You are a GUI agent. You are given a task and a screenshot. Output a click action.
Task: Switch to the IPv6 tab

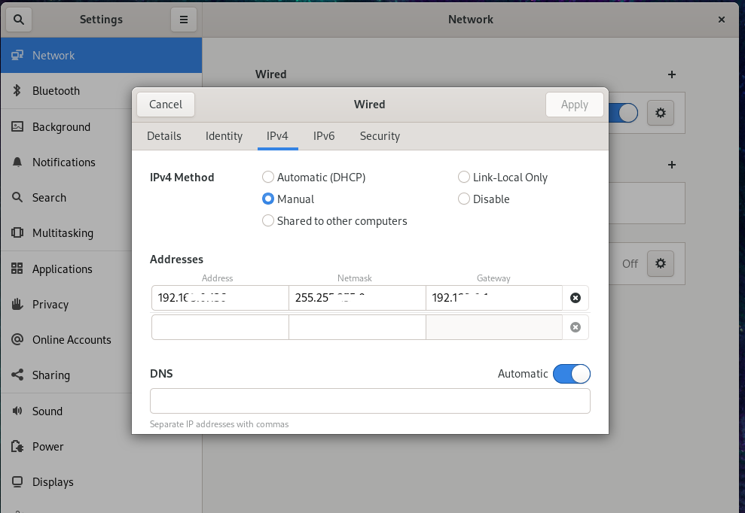tap(324, 136)
